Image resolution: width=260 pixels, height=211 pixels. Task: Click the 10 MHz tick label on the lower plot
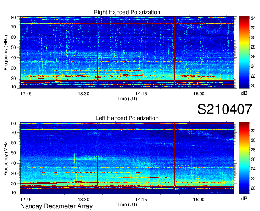click(x=13, y=193)
